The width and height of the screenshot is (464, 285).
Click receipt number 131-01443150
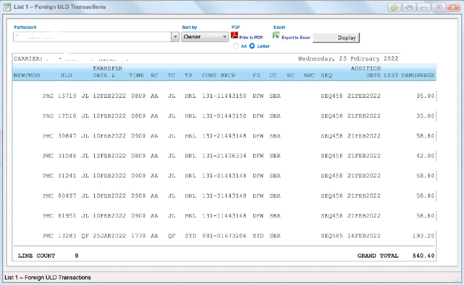click(224, 116)
